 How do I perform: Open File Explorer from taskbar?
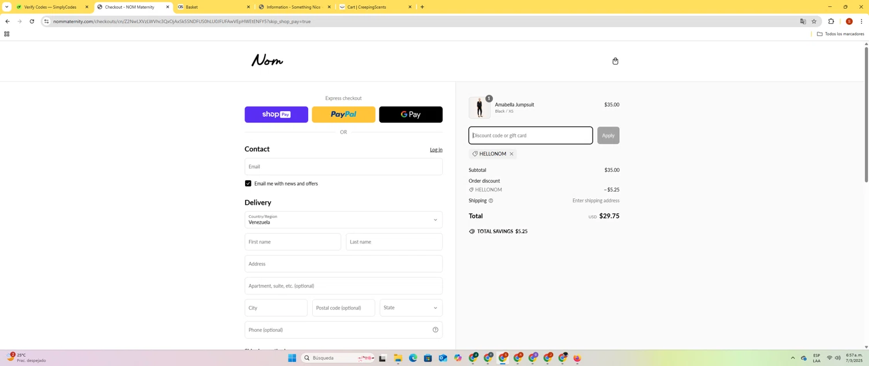click(x=397, y=358)
